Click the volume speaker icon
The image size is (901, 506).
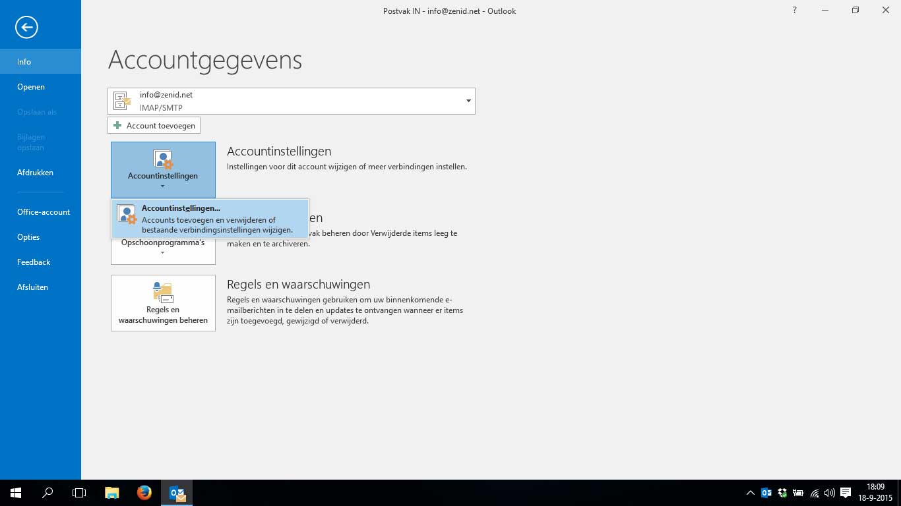830,493
